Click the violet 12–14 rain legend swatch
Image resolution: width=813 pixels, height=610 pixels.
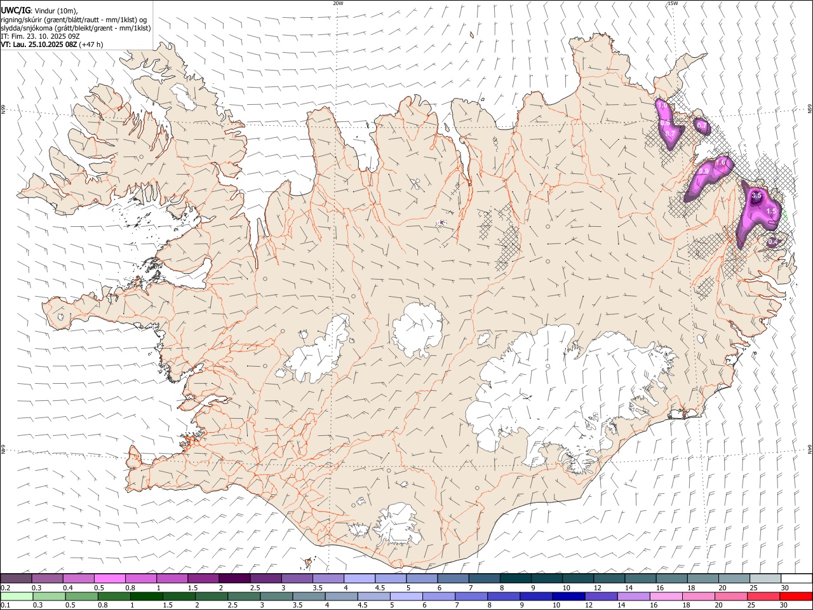click(x=600, y=597)
